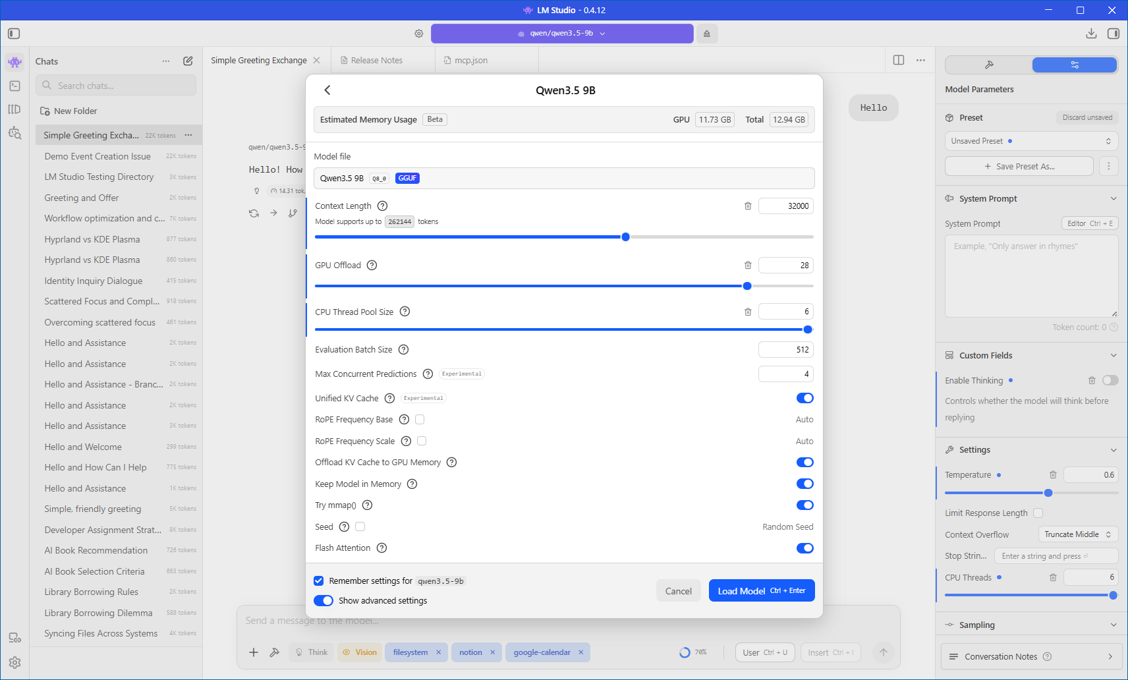Screen dimensions: 1128x680
Task: Show help for Flash Attention
Action: (x=381, y=548)
